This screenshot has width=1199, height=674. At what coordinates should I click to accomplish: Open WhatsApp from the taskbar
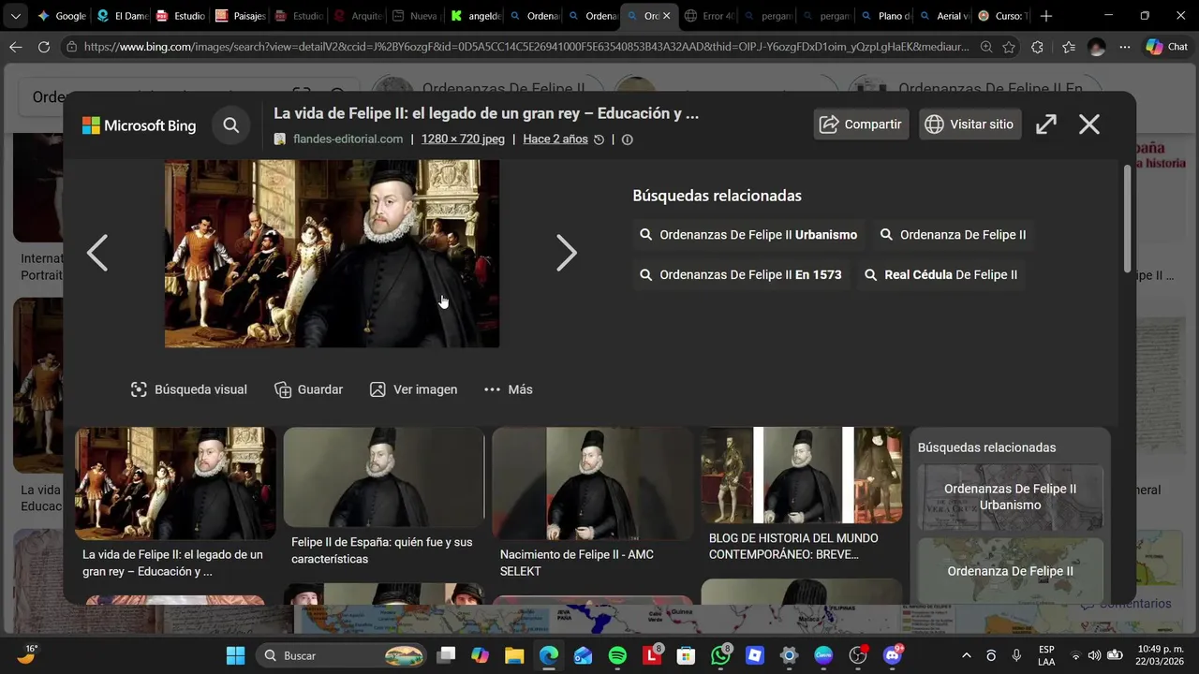tap(720, 655)
